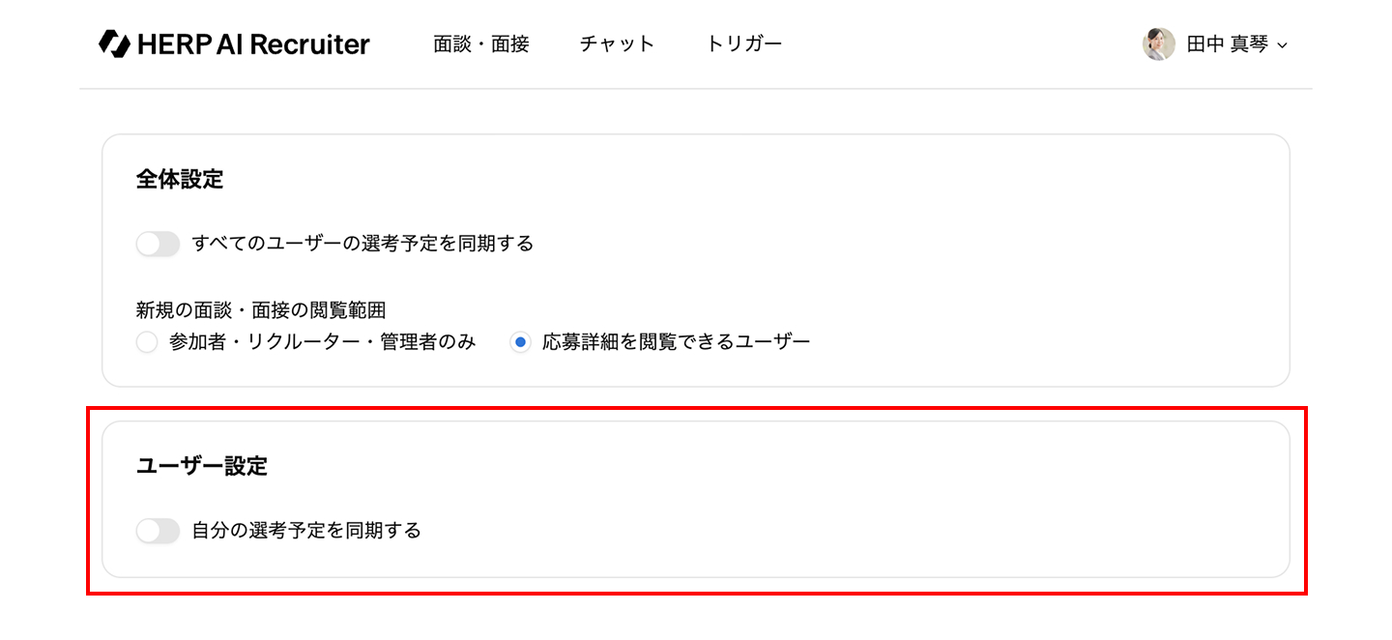The image size is (1392, 640).
Task: Click the HERP logo icon
Action: (x=114, y=44)
